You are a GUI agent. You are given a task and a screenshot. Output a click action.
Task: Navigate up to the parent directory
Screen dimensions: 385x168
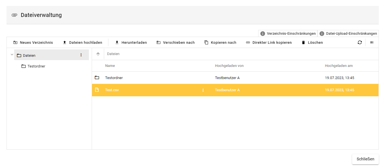click(98, 54)
